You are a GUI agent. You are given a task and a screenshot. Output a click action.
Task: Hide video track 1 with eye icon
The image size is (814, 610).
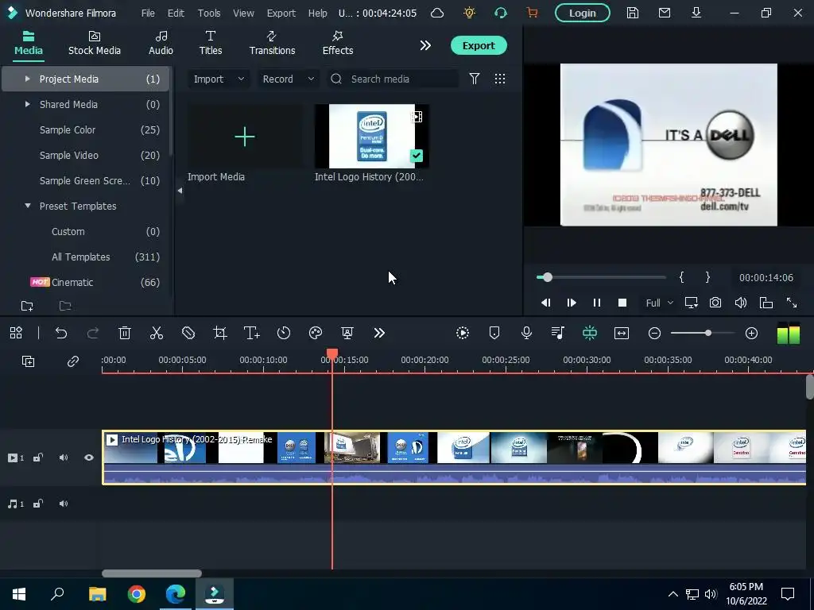pos(89,457)
